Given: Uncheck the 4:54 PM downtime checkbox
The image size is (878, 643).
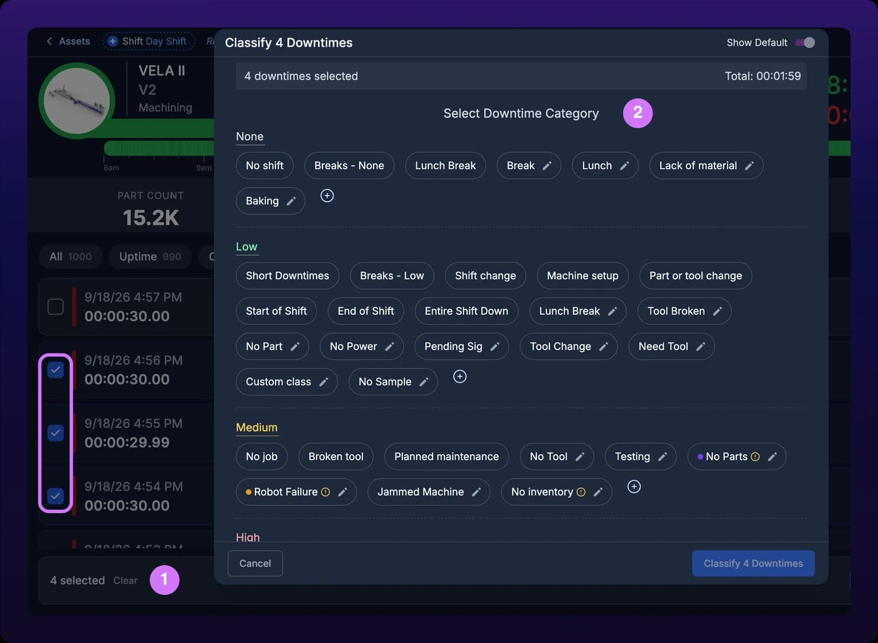Looking at the screenshot, I should [x=55, y=496].
